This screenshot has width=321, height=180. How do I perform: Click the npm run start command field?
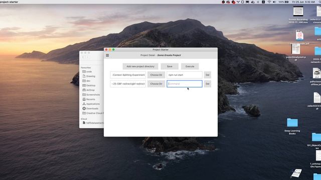[x=185, y=75]
